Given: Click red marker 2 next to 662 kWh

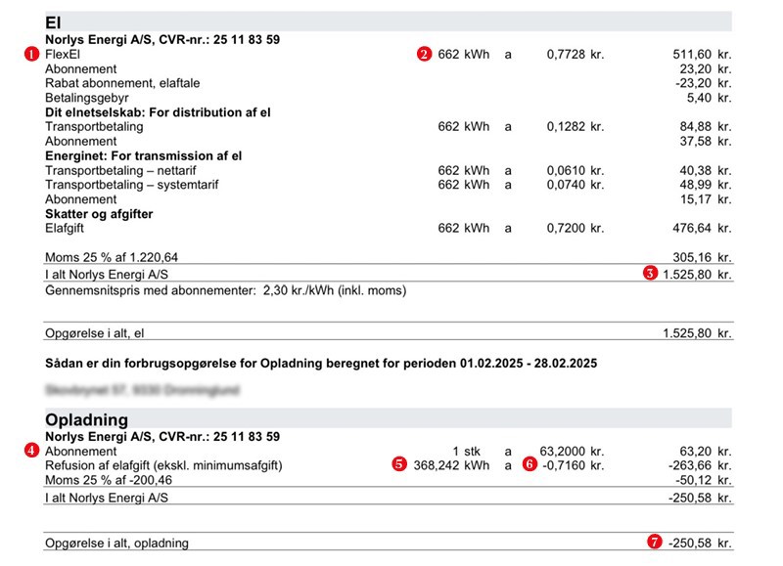Looking at the screenshot, I should (x=424, y=55).
